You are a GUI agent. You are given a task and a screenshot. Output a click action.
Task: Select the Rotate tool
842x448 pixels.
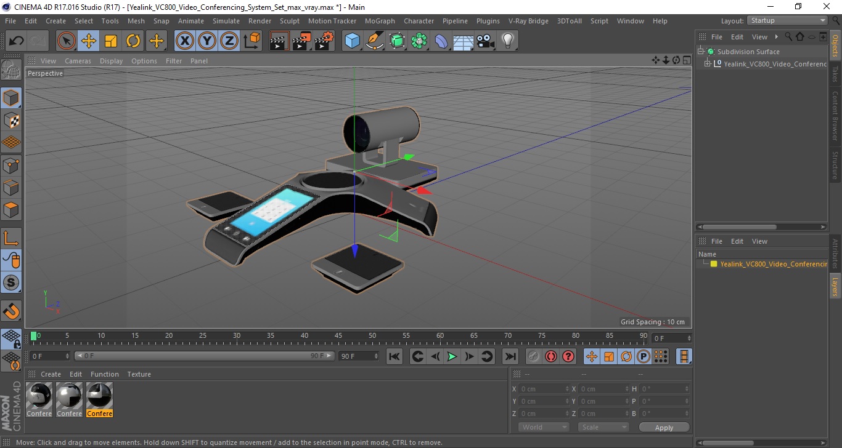tap(133, 41)
